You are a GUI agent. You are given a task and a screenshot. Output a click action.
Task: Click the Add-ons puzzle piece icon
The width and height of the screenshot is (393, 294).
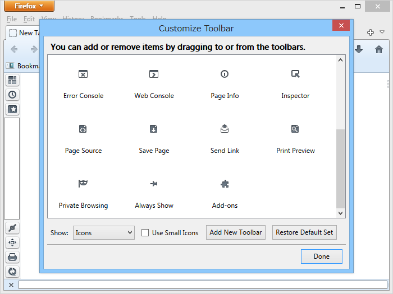[225, 184]
